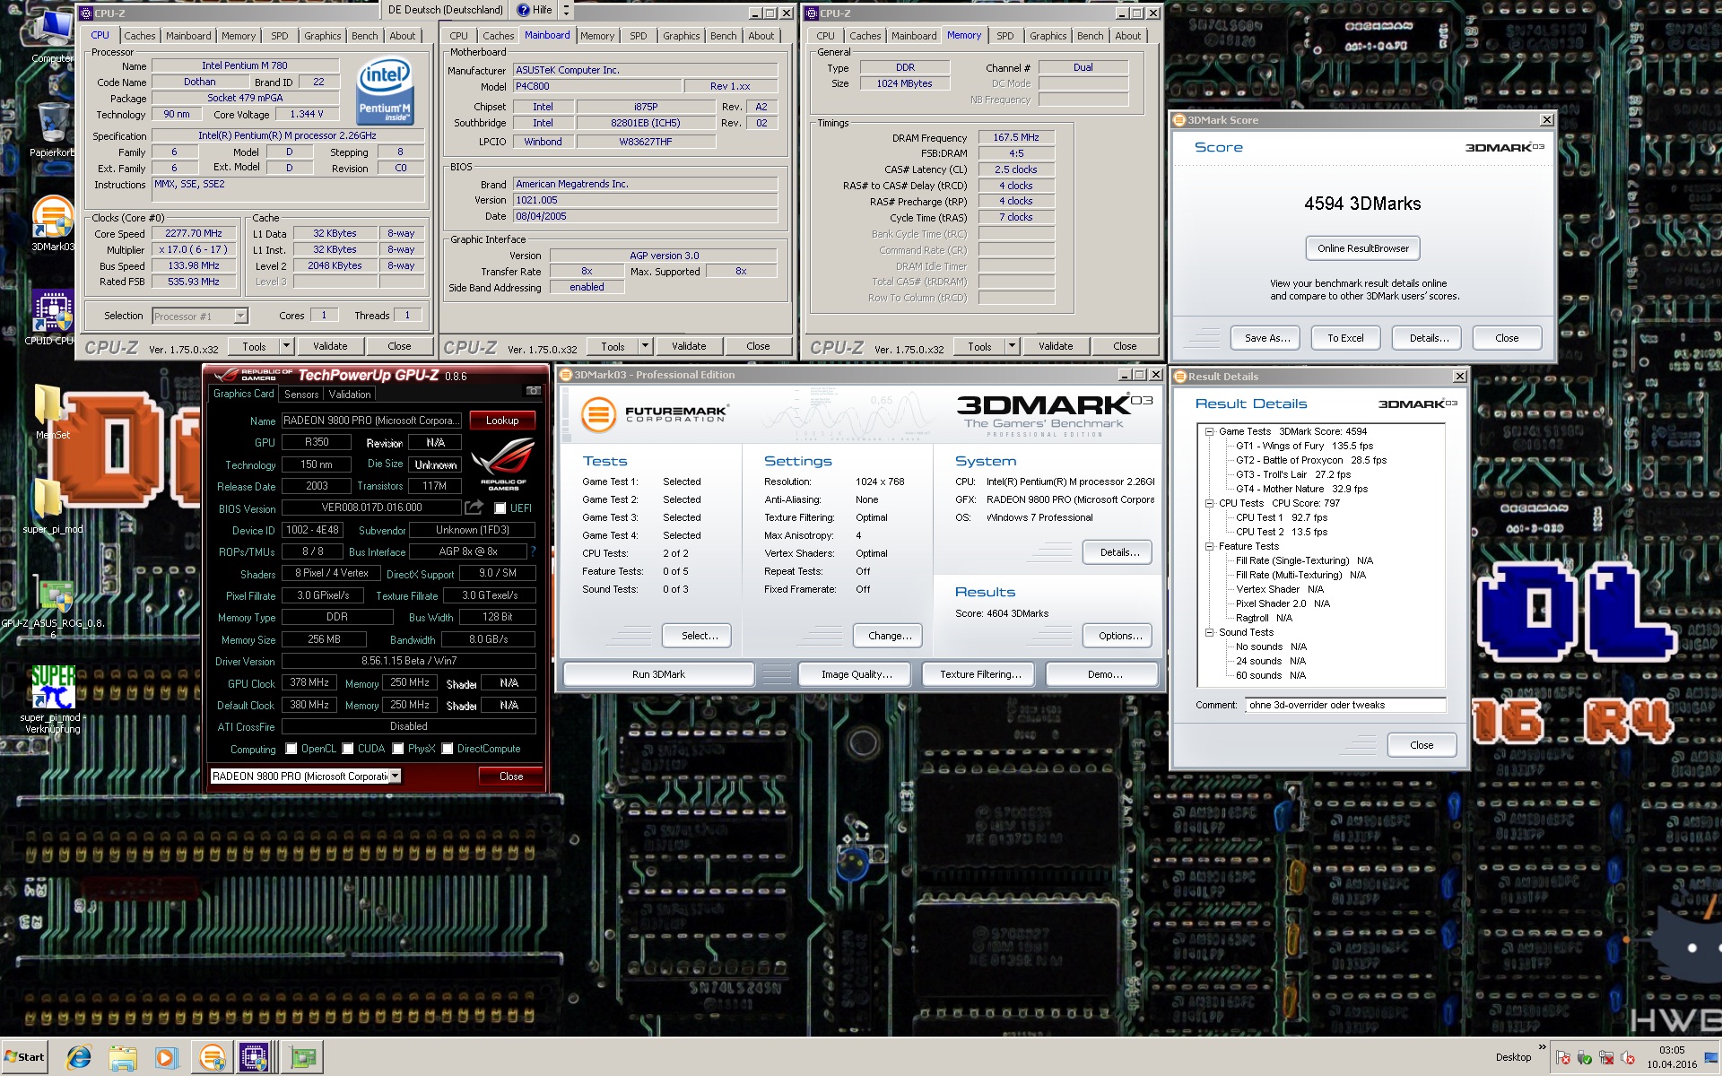Click the safely remove hardware tray icon
Image resolution: width=1722 pixels, height=1076 pixels.
(1585, 1058)
